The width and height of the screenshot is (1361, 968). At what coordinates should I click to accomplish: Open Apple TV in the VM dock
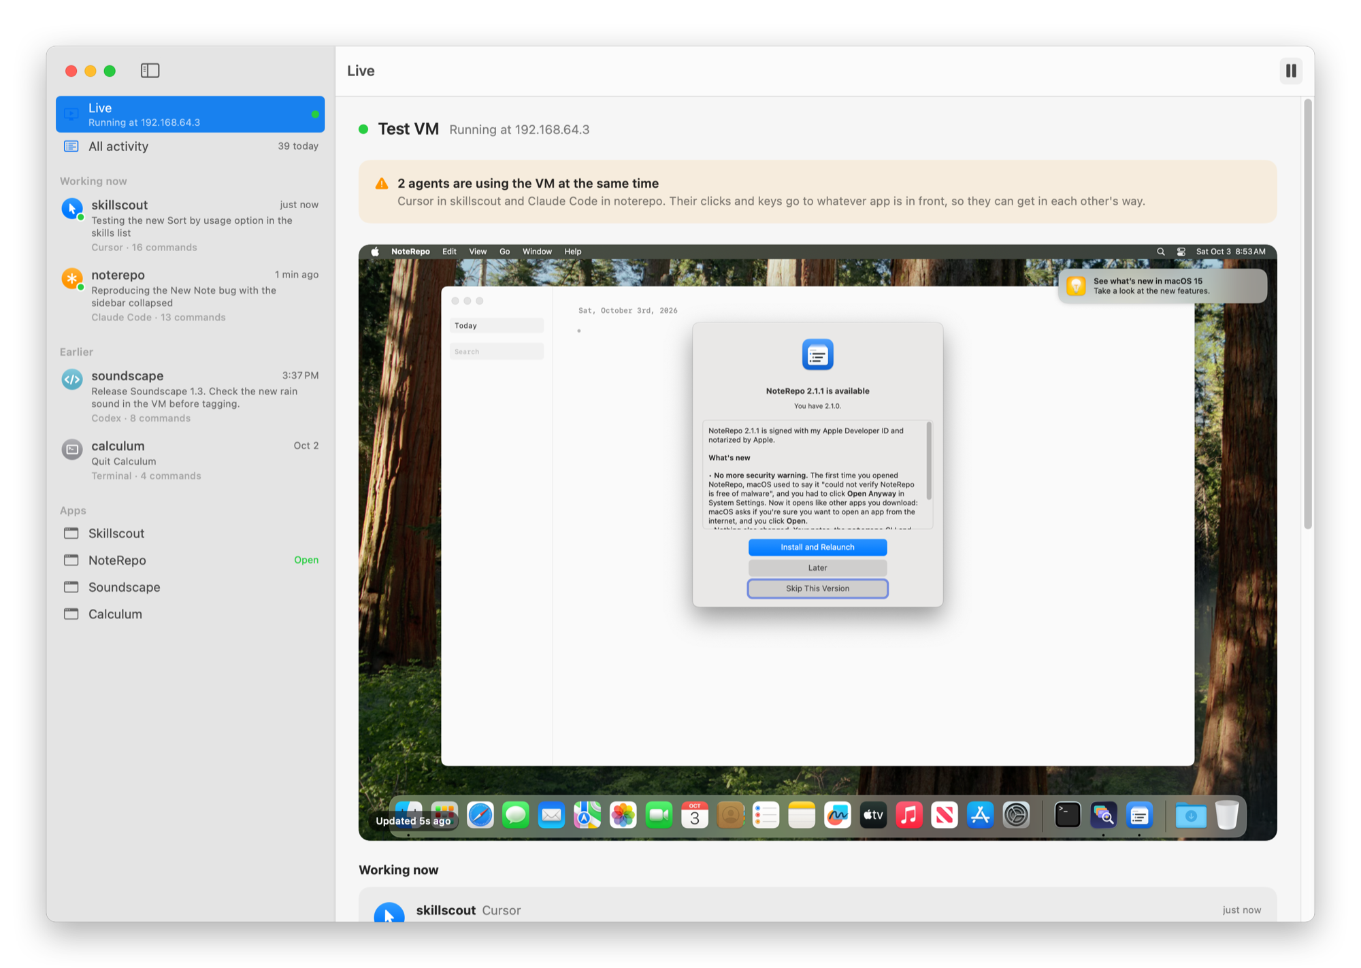pyautogui.click(x=873, y=815)
